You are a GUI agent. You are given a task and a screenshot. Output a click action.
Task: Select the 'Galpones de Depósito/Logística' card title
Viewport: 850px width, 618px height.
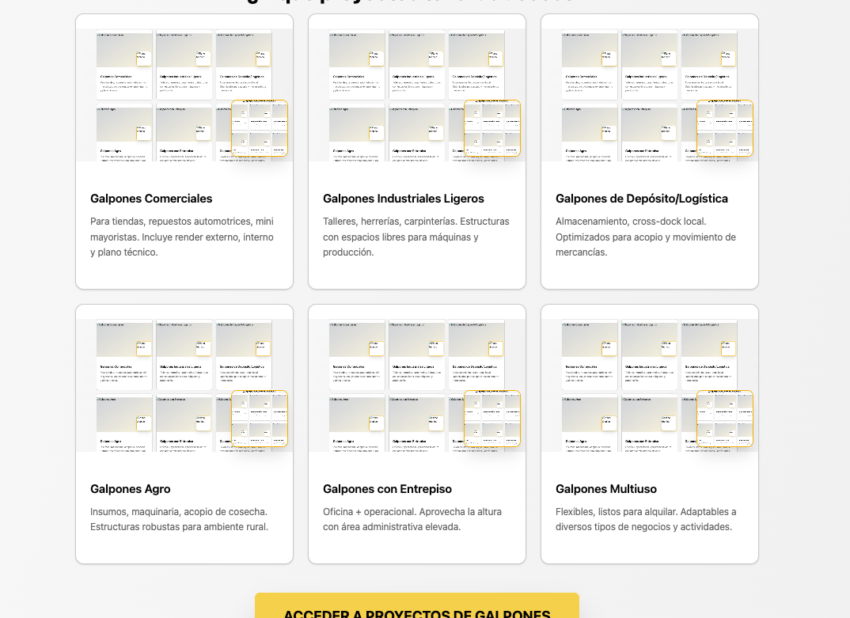click(x=641, y=199)
